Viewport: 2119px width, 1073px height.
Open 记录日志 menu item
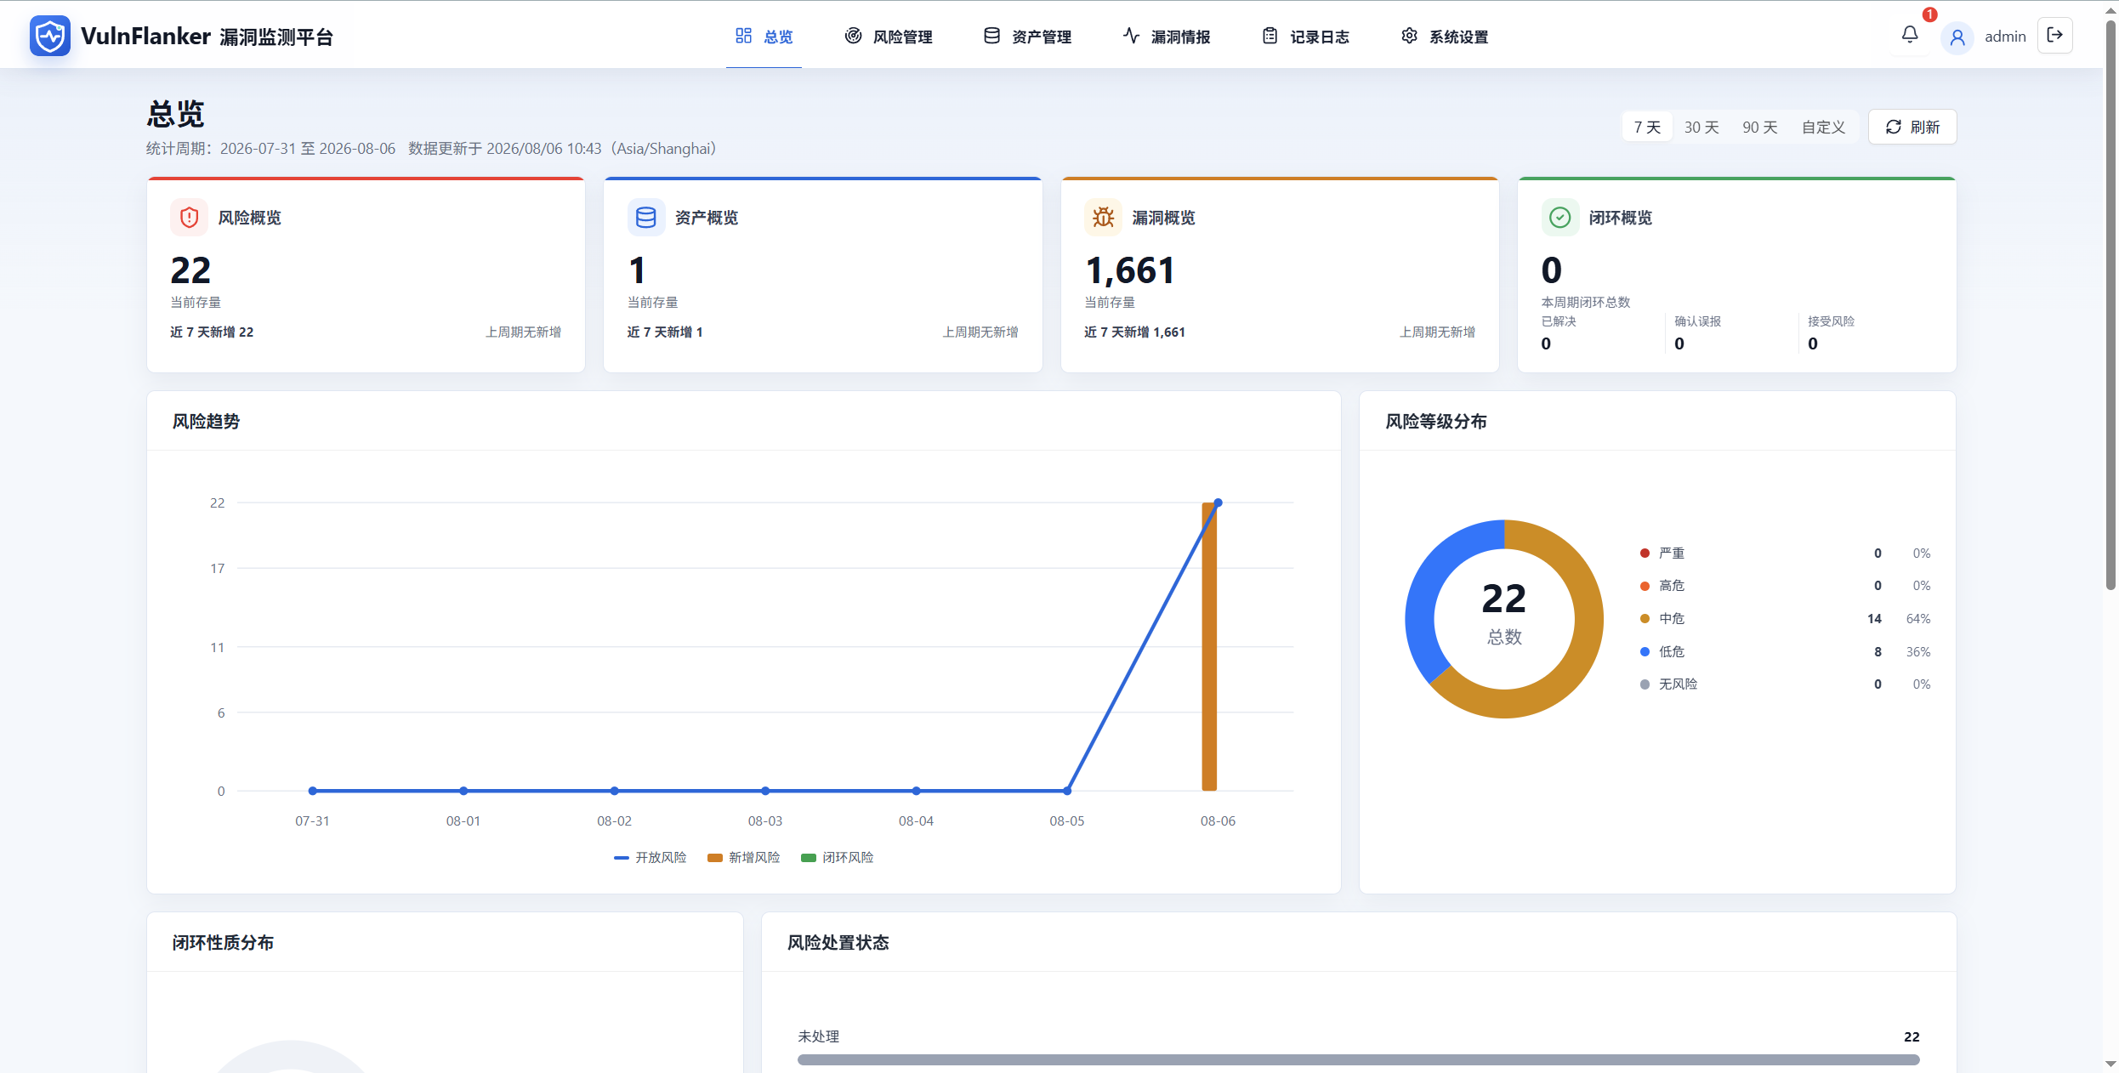point(1305,37)
